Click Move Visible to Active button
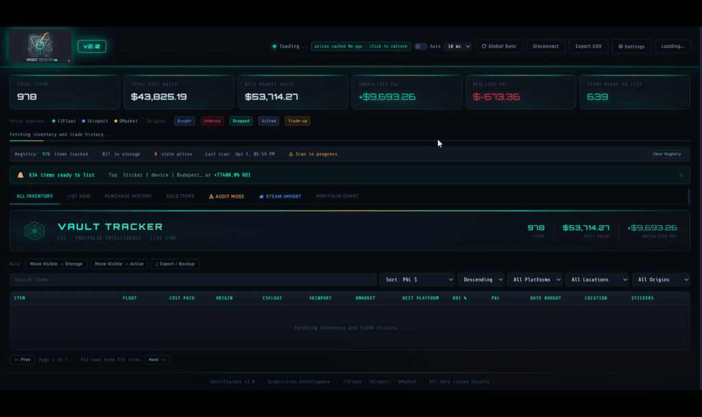Screen dimensions: 702x417 pos(119,264)
